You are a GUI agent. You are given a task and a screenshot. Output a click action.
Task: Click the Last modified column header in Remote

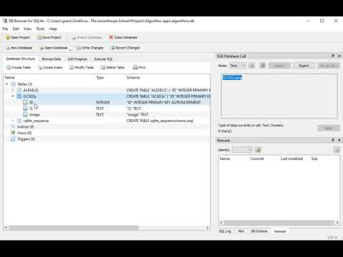[x=292, y=158]
